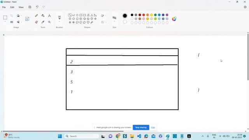The width and height of the screenshot is (249, 140).
Task: Open File Explorer from taskbar
Action: coord(132,136)
